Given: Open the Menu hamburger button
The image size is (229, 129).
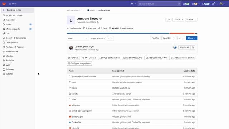Looking at the screenshot, I should click(x=13, y=4).
